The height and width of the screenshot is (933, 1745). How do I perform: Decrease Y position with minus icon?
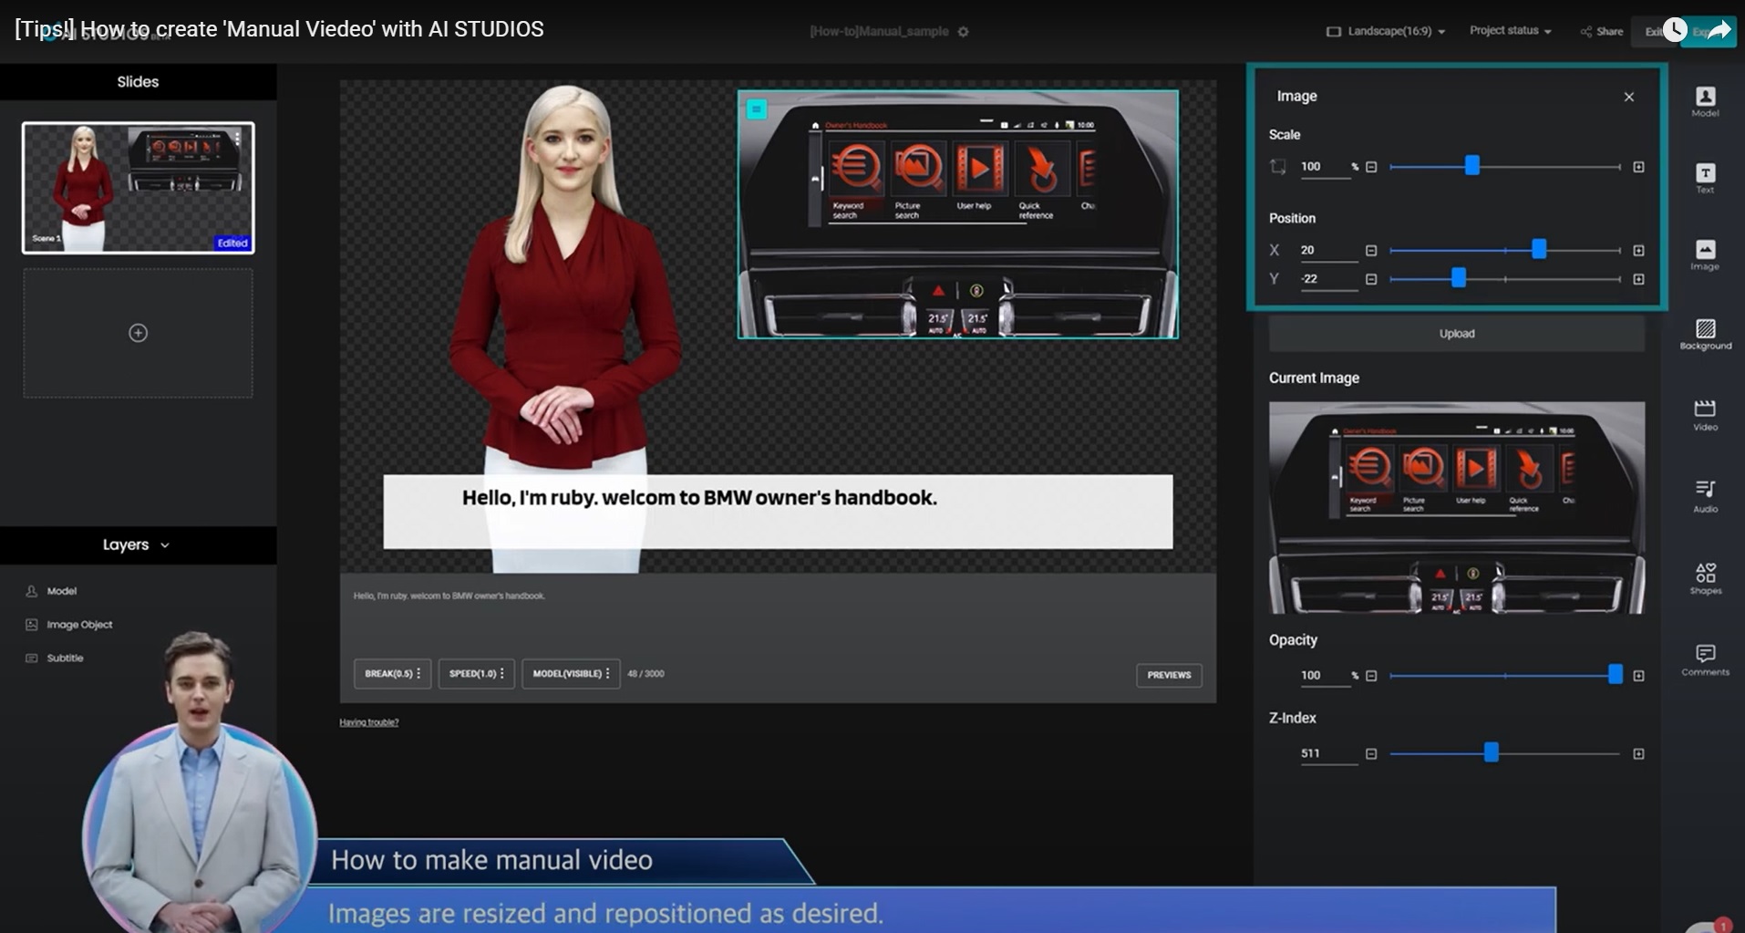[1371, 279]
